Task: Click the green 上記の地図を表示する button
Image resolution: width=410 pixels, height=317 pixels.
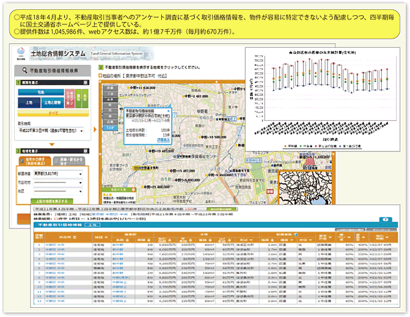Action: 52,201
